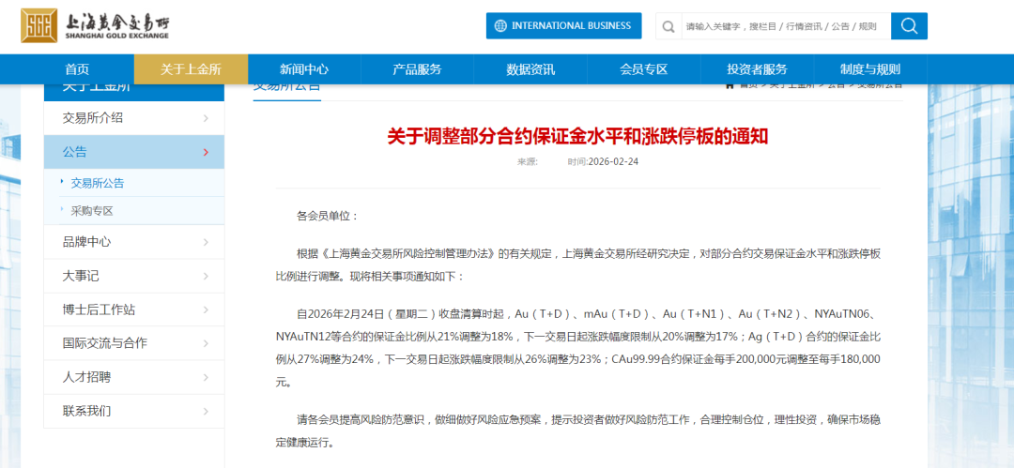Click the chevron next to 人才招聘
1014x468 pixels.
click(206, 378)
